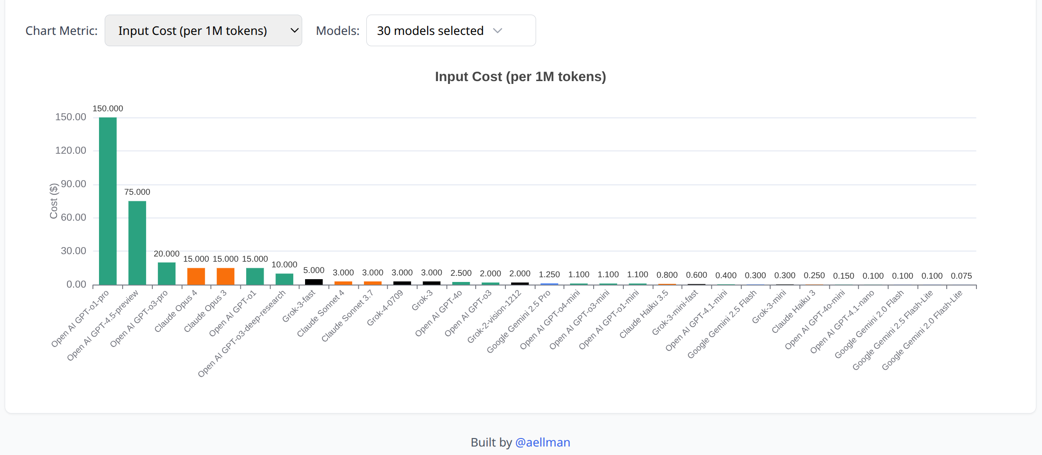This screenshot has width=1042, height=455.
Task: Click the Claude Haiku 3 axis label
Action: [x=794, y=311]
